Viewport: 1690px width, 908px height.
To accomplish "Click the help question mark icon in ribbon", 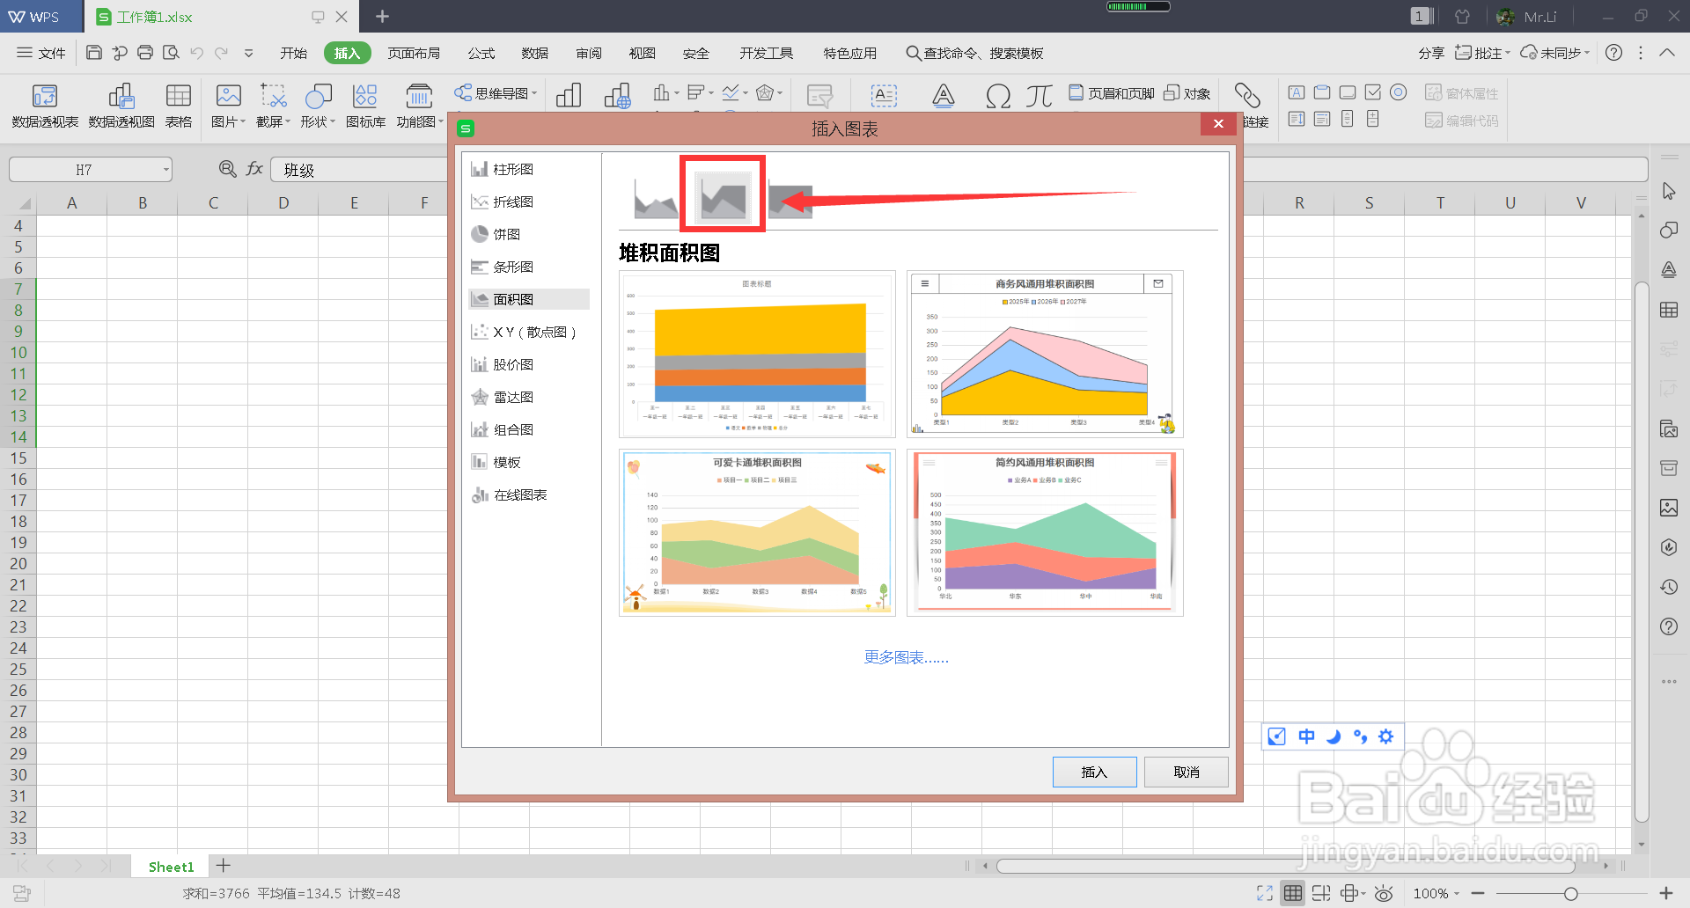I will [x=1613, y=53].
